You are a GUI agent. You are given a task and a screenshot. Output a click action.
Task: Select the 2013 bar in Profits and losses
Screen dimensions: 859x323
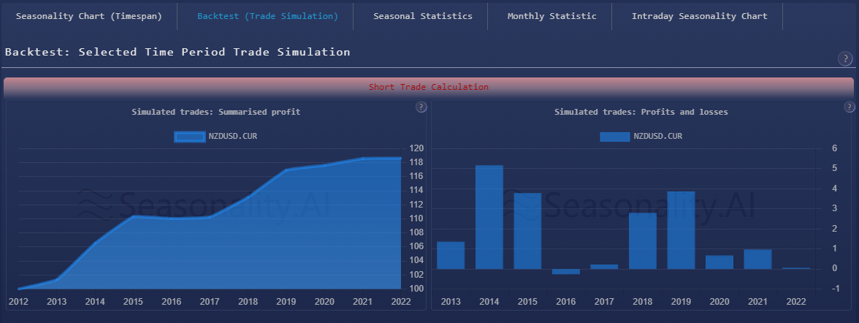(x=451, y=255)
